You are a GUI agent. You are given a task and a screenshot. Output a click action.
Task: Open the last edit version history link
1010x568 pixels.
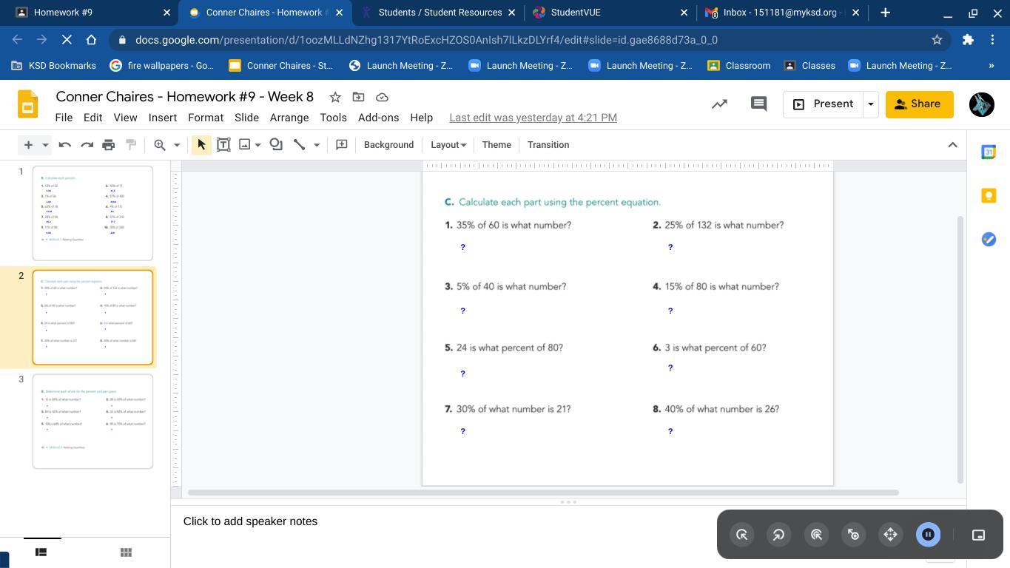(x=533, y=118)
